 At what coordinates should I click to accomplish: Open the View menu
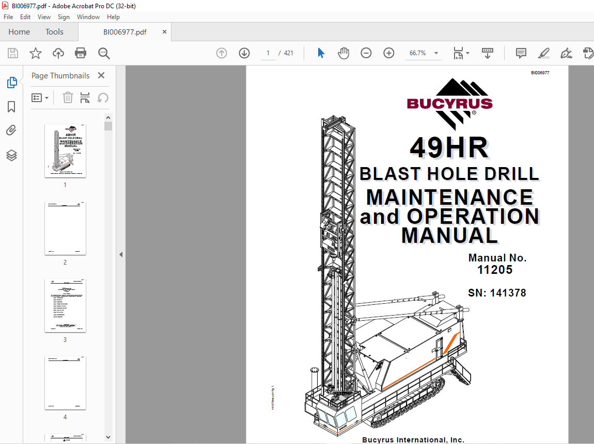coord(44,17)
